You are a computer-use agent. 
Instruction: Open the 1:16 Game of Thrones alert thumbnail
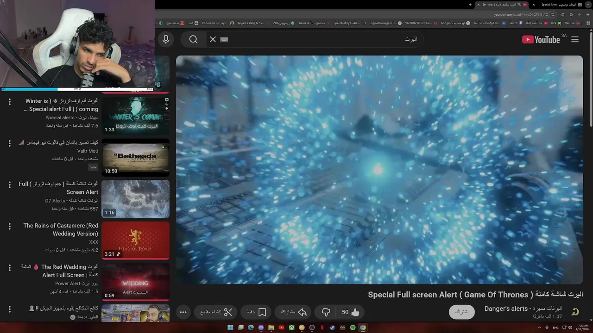[x=135, y=199]
